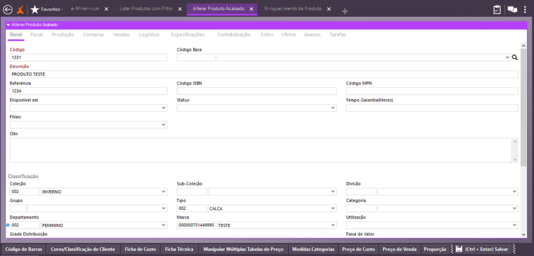This screenshot has height=256, width=534.
Task: Open the Especificações section tab
Action: tap(187, 35)
